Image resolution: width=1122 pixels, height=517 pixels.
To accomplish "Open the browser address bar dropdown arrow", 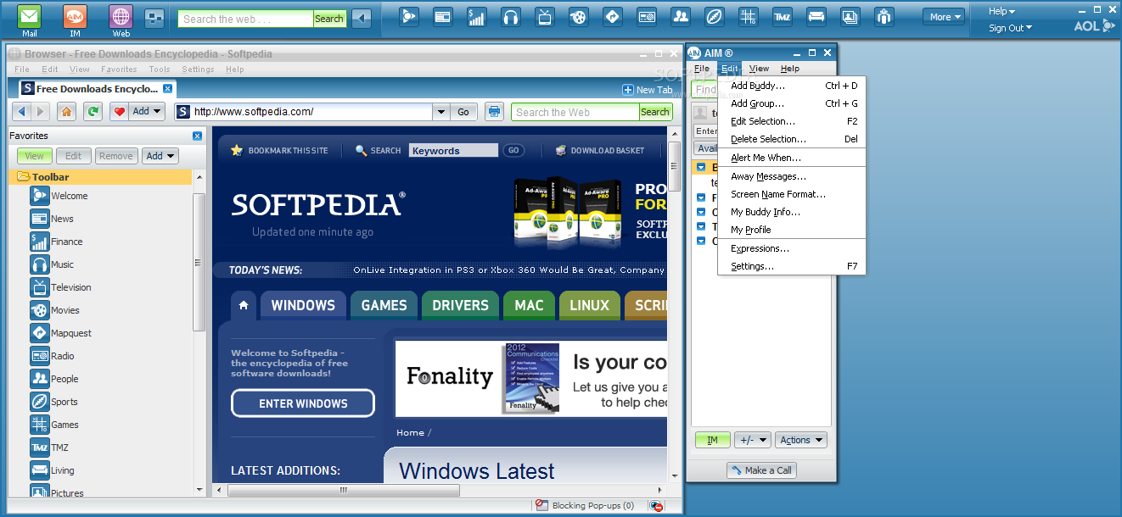I will coord(440,112).
